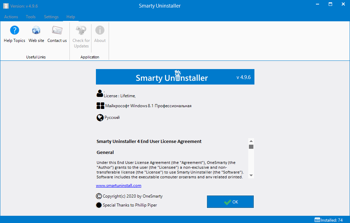
Task: Click the About info icon
Action: pos(100,30)
